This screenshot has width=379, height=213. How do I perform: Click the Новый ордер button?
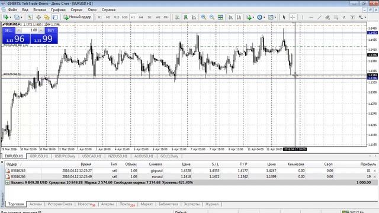(x=78, y=17)
